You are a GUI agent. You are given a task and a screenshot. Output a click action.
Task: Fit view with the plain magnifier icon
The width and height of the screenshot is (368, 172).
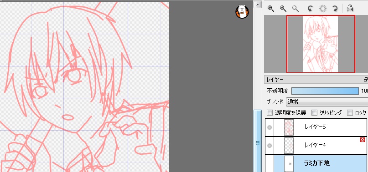pyautogui.click(x=295, y=9)
